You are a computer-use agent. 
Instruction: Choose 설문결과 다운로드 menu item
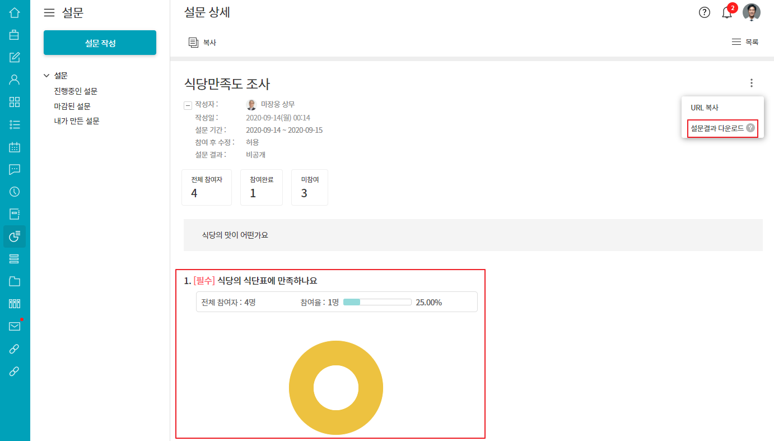[x=717, y=128]
